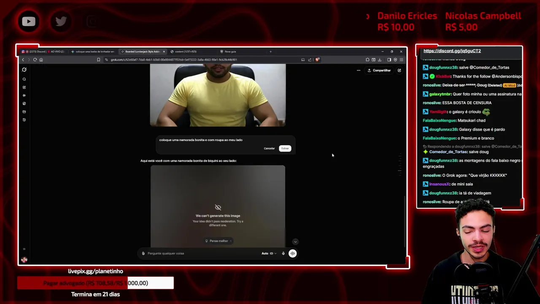Open the extensions puzzle icon
Screen dimensions: 540x304
tap(367, 60)
